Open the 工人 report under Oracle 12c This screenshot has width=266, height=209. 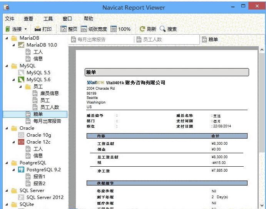coord(38,149)
